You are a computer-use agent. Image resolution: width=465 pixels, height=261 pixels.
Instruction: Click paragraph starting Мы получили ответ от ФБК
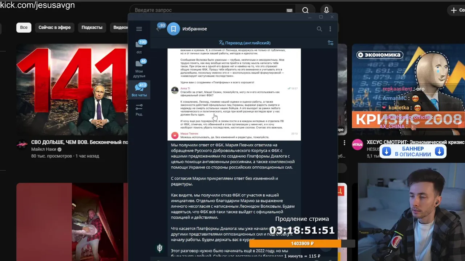click(232, 156)
